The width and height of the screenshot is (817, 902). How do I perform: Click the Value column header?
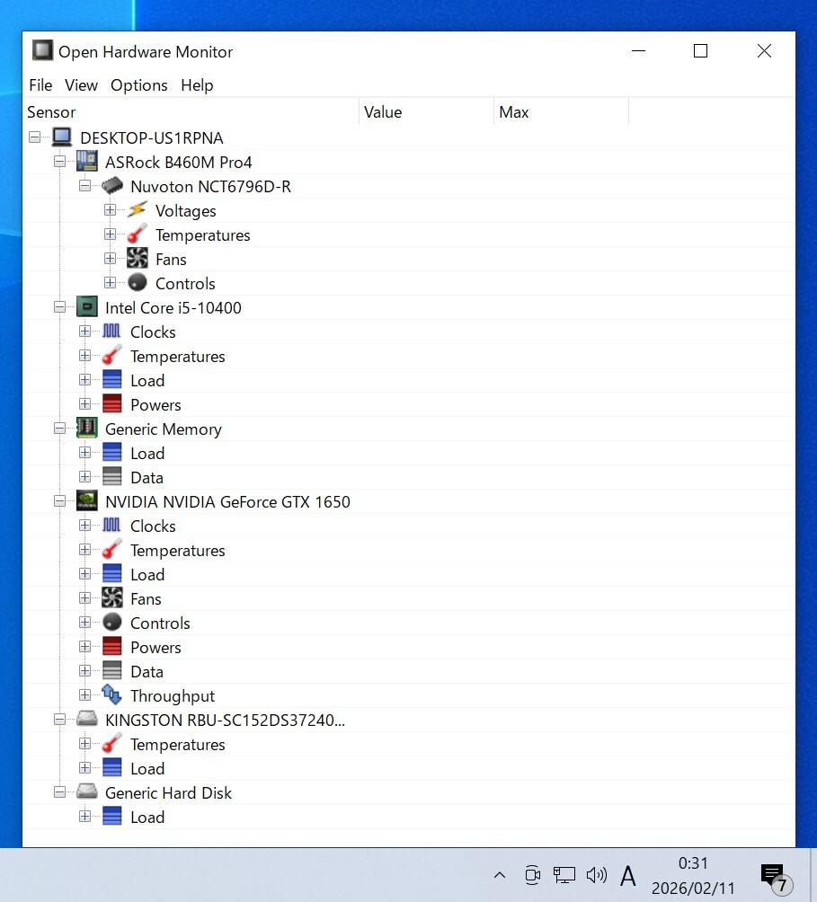point(426,111)
